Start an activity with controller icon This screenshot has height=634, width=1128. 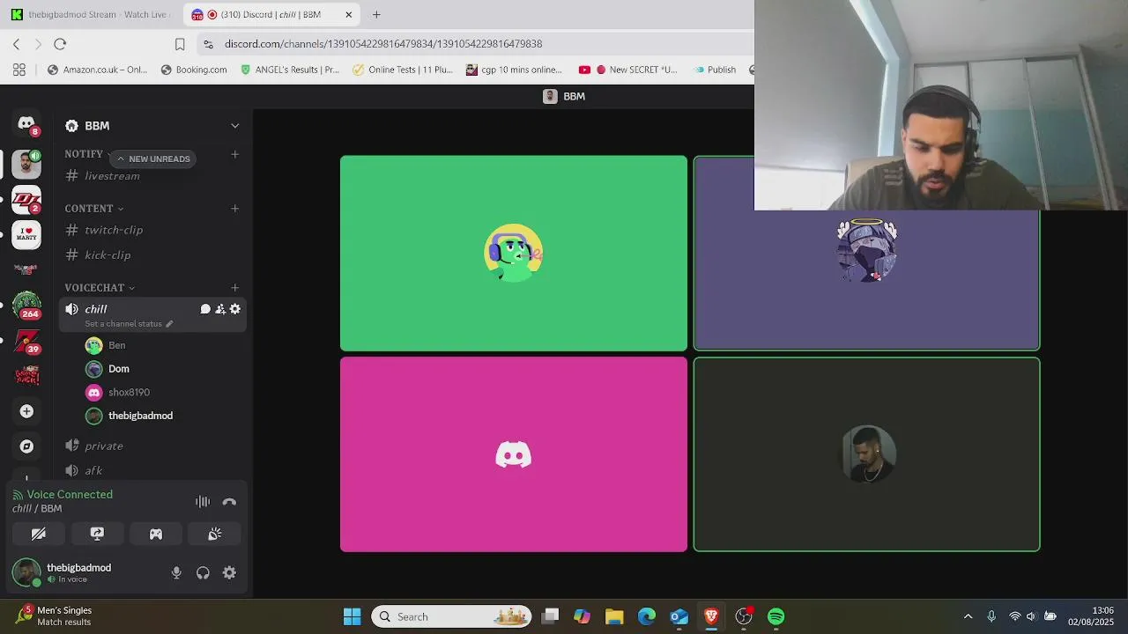pos(156,534)
